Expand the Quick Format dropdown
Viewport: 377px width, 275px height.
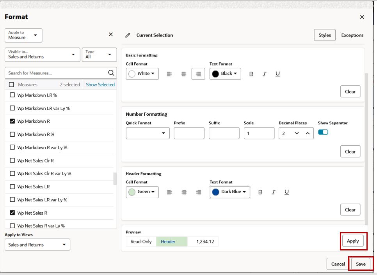148,133
